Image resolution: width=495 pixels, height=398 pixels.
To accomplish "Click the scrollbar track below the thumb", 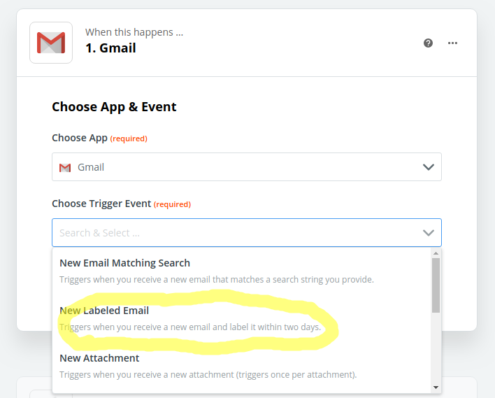I will tap(436, 348).
